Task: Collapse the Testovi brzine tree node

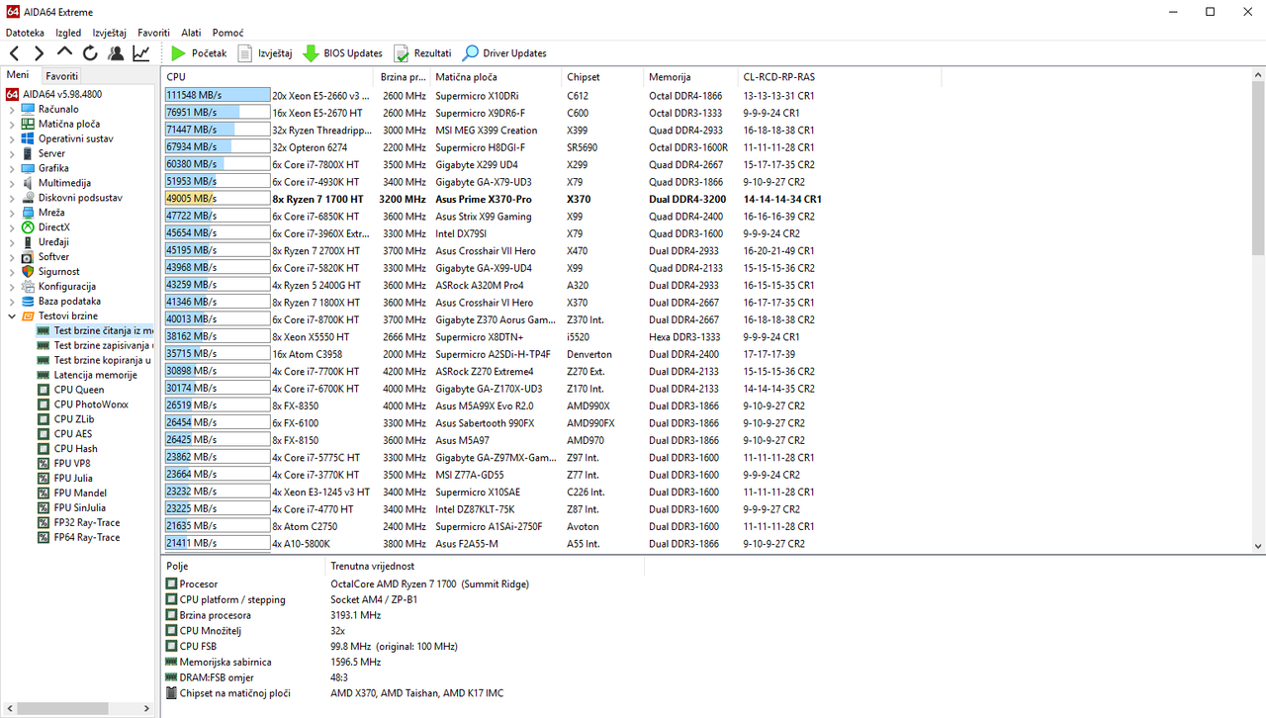Action: (x=12, y=315)
